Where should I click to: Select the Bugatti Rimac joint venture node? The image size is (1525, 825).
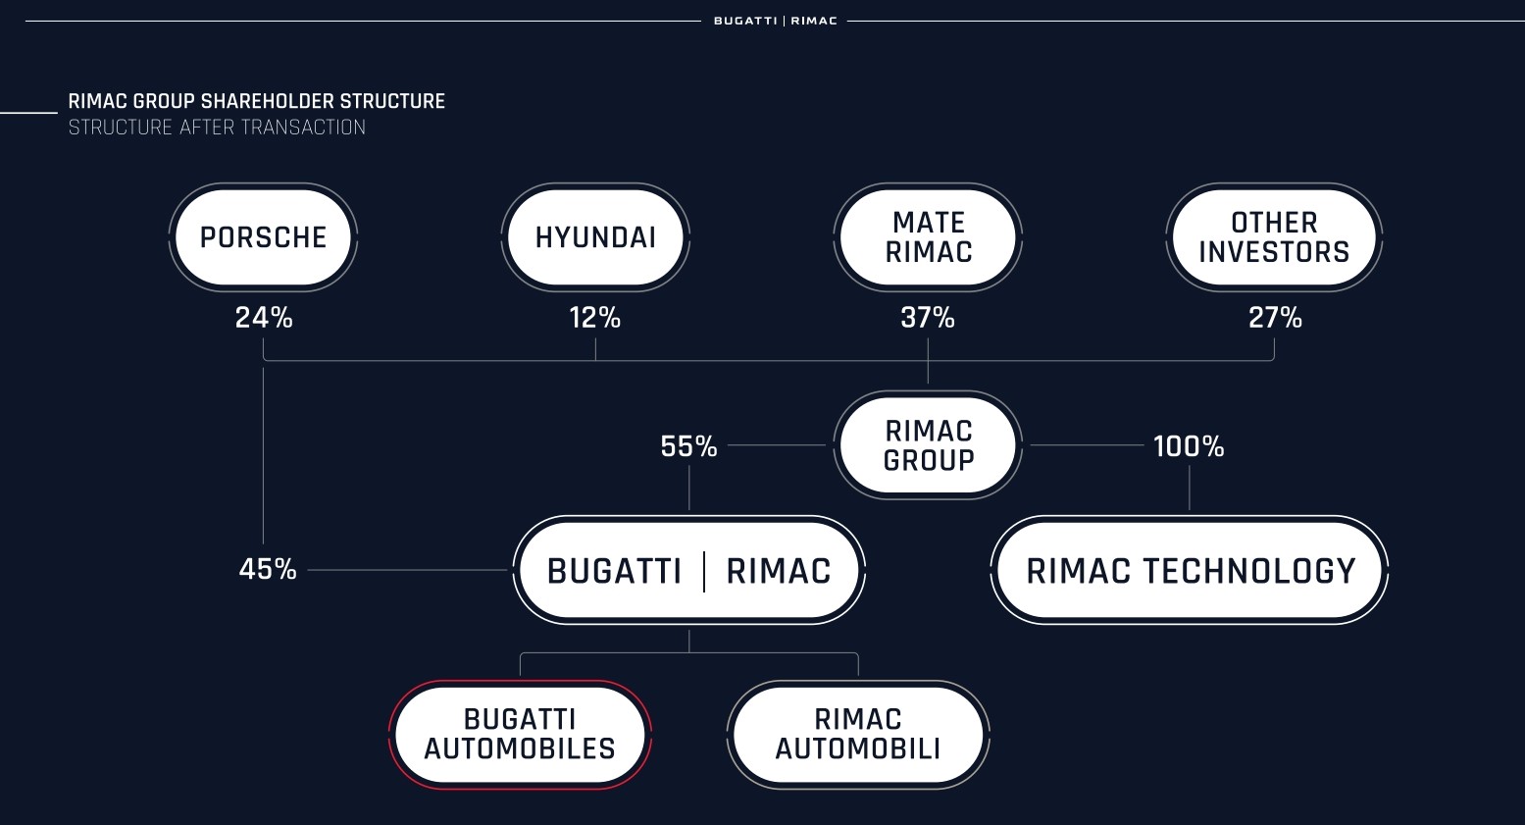pos(689,570)
